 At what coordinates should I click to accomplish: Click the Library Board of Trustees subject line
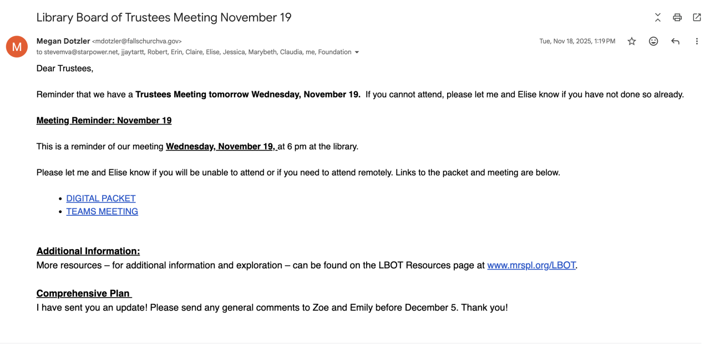coord(164,17)
